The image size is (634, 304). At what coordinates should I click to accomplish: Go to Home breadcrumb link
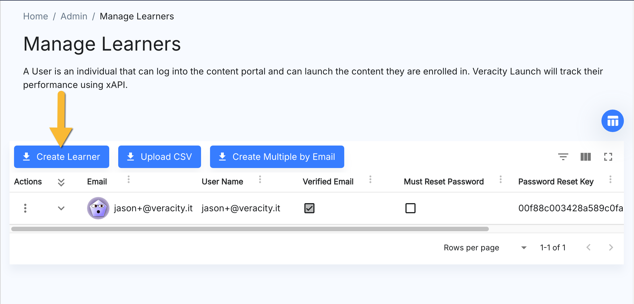pos(35,16)
